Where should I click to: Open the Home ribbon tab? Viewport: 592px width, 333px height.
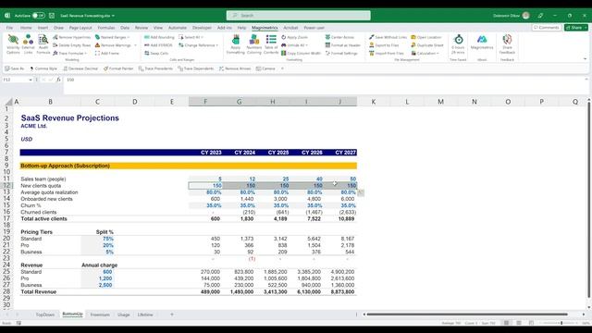click(26, 28)
